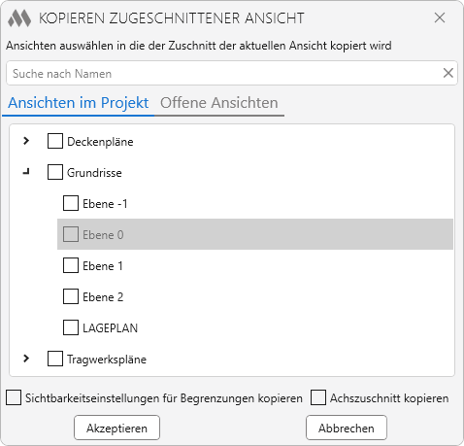This screenshot has height=446, width=464.
Task: Click the Akzeptieren button
Action: [x=116, y=428]
